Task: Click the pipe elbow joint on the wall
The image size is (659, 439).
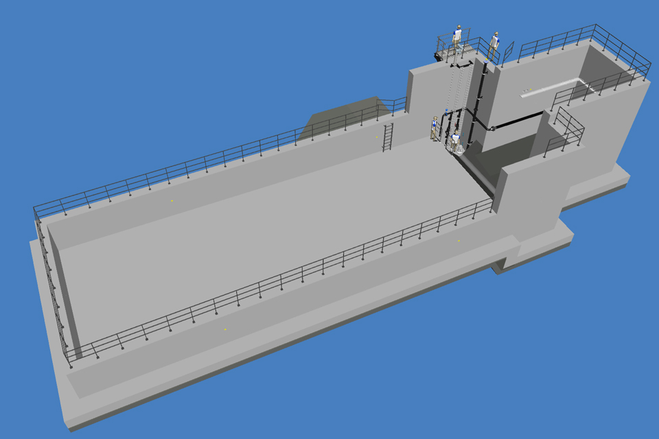Action: [x=494, y=128]
